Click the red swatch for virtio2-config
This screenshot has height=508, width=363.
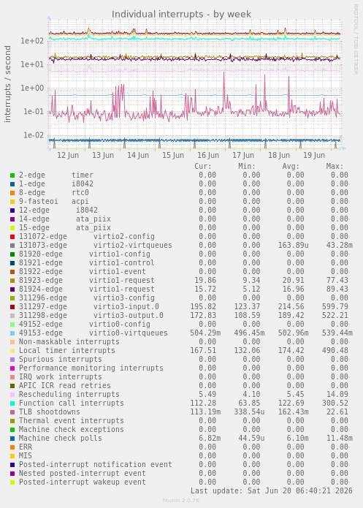[x=12, y=237]
